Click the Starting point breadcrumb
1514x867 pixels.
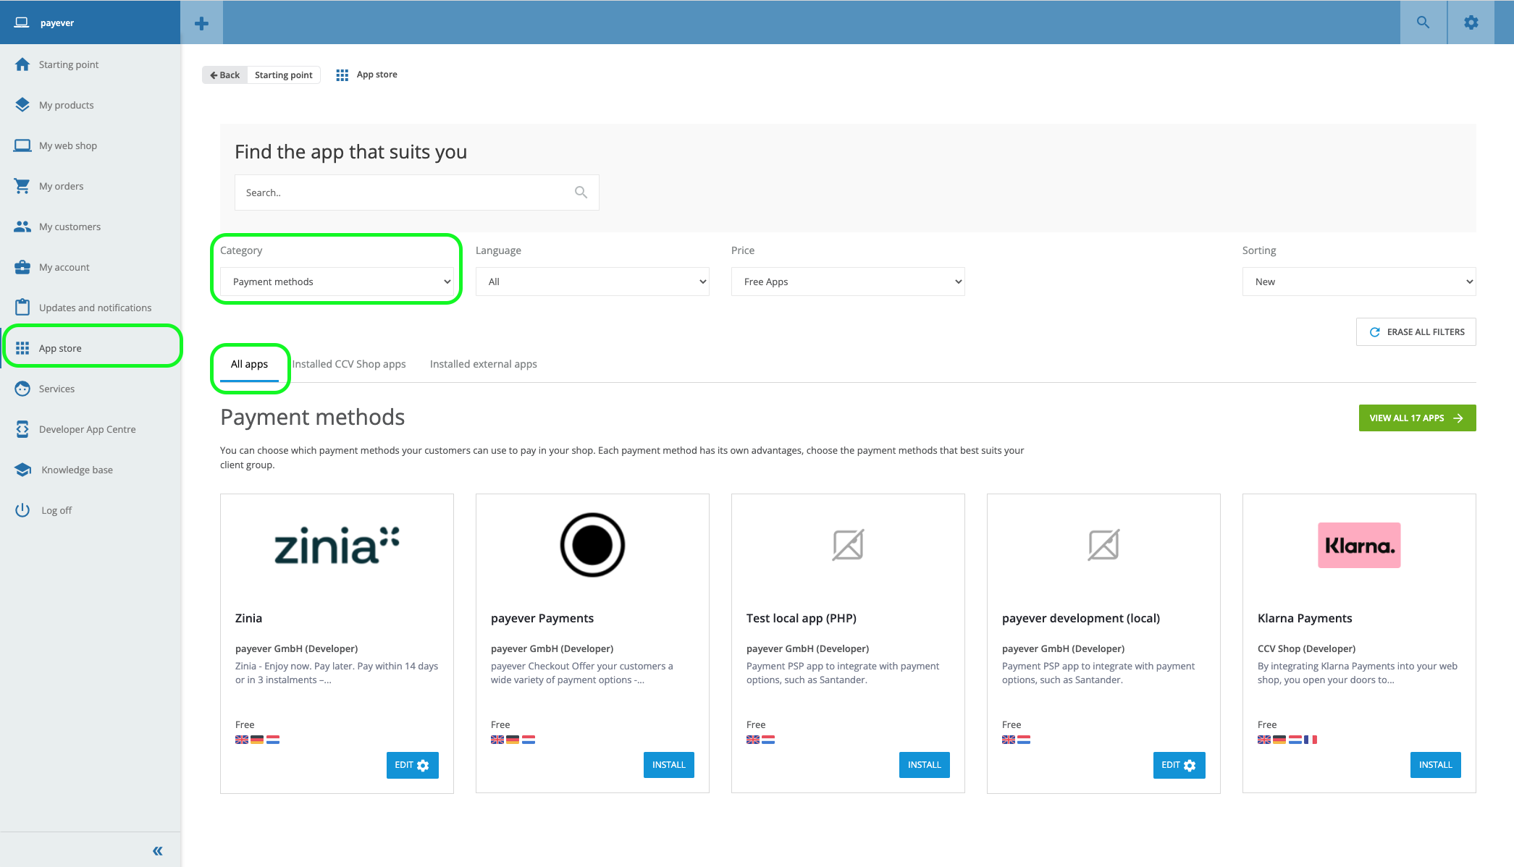coord(284,75)
